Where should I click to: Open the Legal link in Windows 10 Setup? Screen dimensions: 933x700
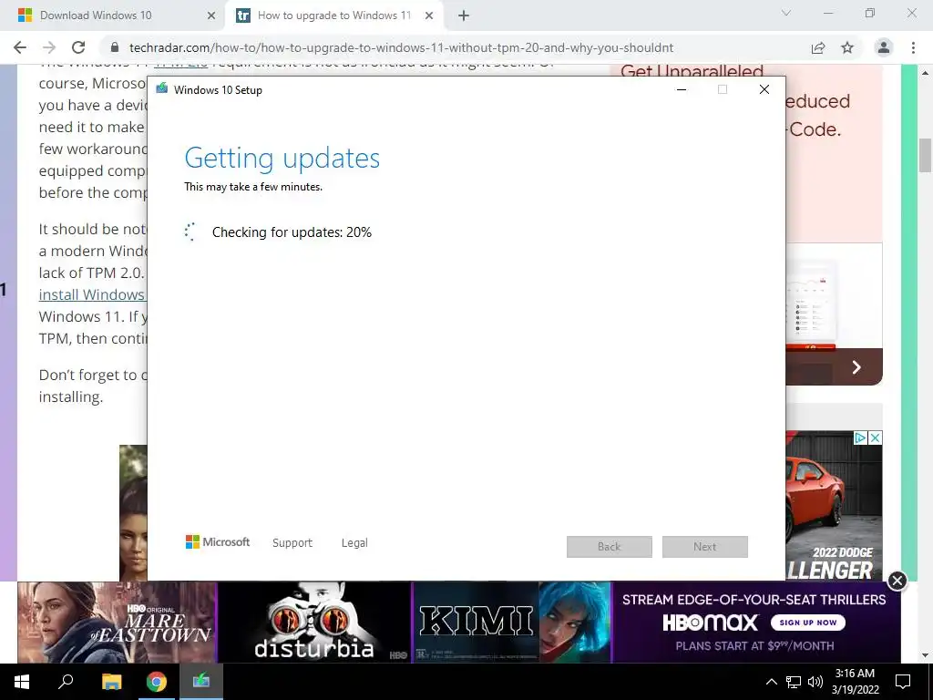(354, 543)
